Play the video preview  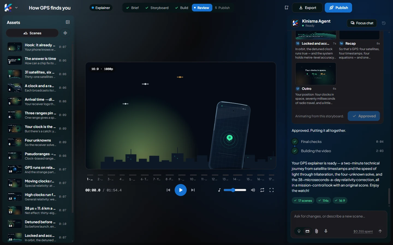(181, 190)
